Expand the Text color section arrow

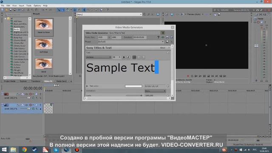pyautogui.click(x=87, y=86)
